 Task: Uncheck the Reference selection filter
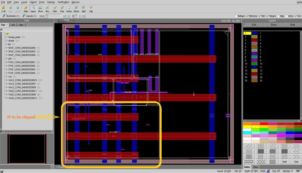(247, 16)
